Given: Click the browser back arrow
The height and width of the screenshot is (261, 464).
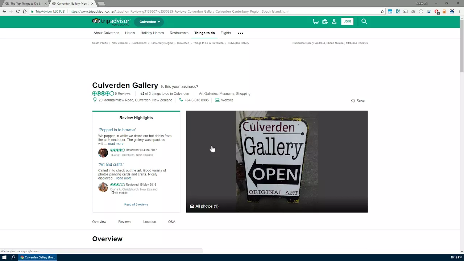Looking at the screenshot, I should click(4, 11).
